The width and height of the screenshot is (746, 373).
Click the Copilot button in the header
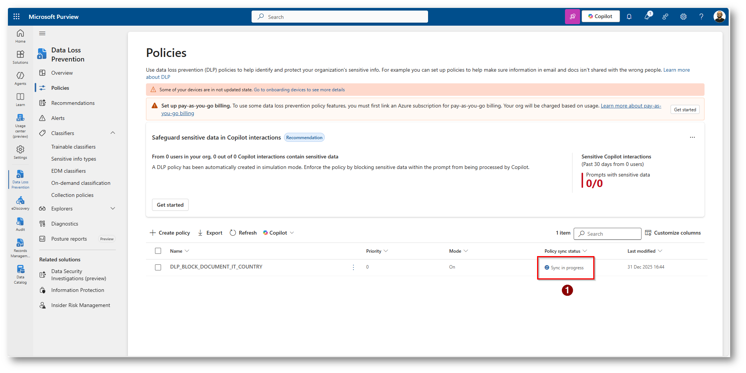coord(600,16)
